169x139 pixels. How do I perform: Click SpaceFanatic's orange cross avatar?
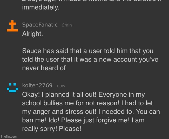[x=12, y=26]
